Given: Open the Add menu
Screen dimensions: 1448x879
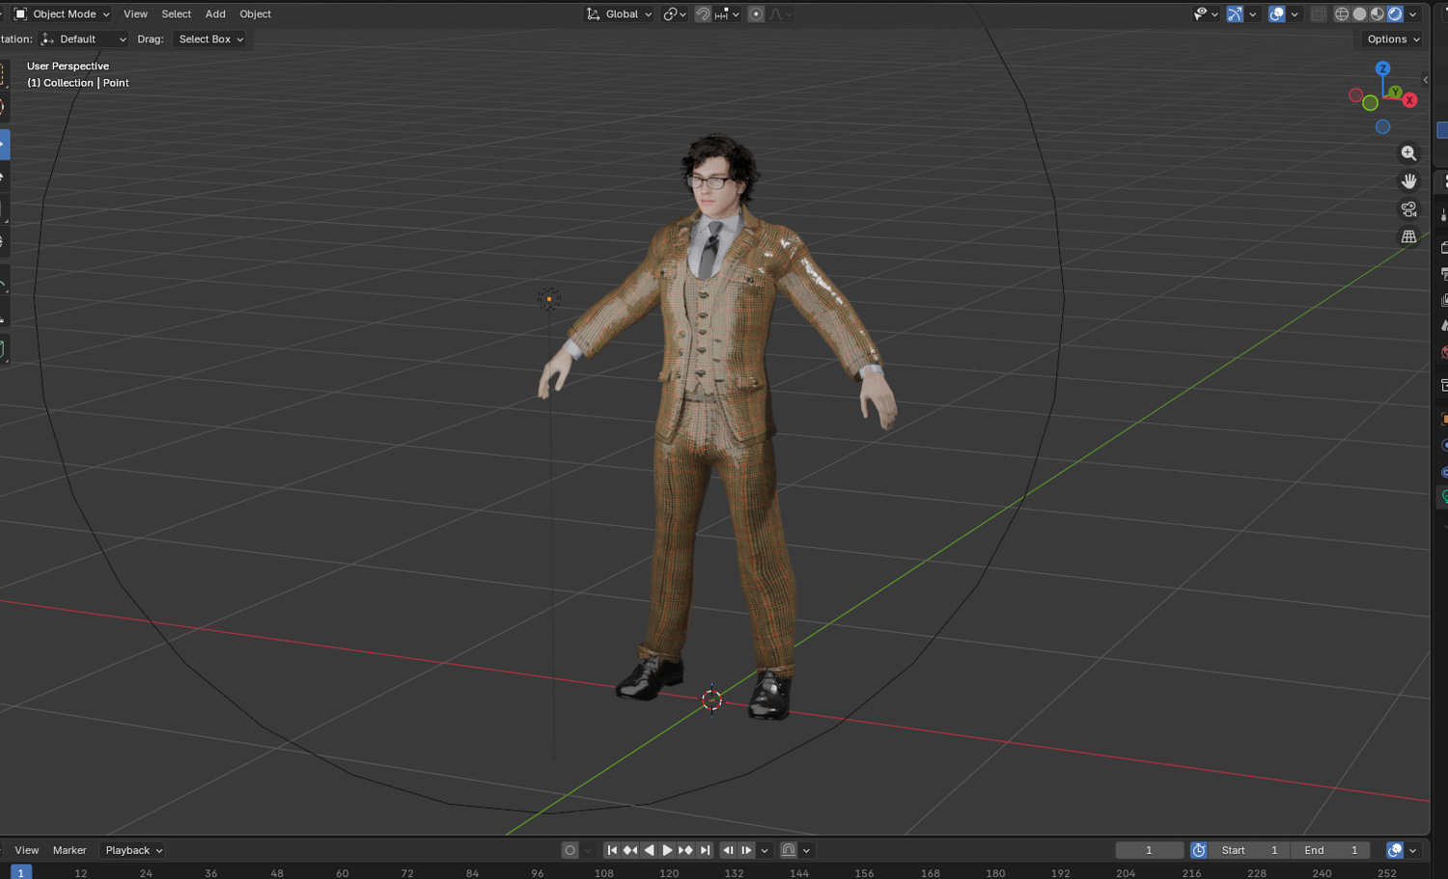Looking at the screenshot, I should pyautogui.click(x=215, y=14).
